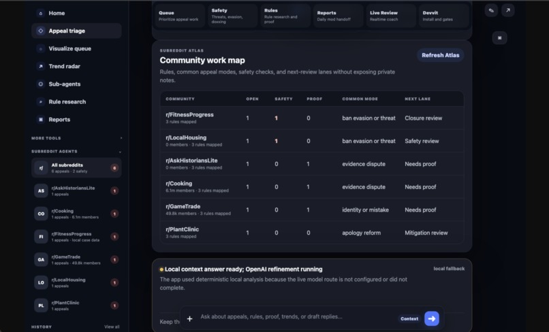Image resolution: width=549 pixels, height=332 pixels.
Task: Click the Closure review lane cell
Action: 423,118
